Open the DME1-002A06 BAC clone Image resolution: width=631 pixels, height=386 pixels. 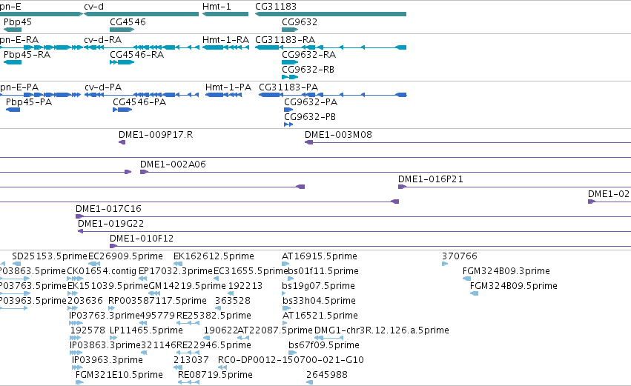[x=386, y=172]
